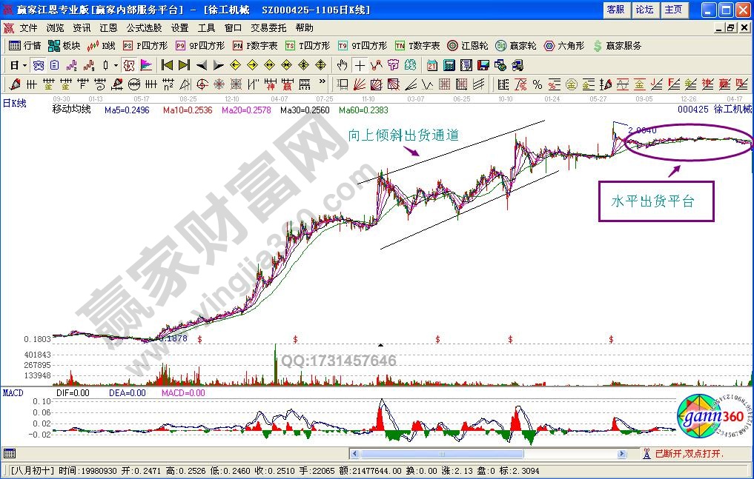
Task: Select the percent line drawing tool
Action: click(x=536, y=84)
